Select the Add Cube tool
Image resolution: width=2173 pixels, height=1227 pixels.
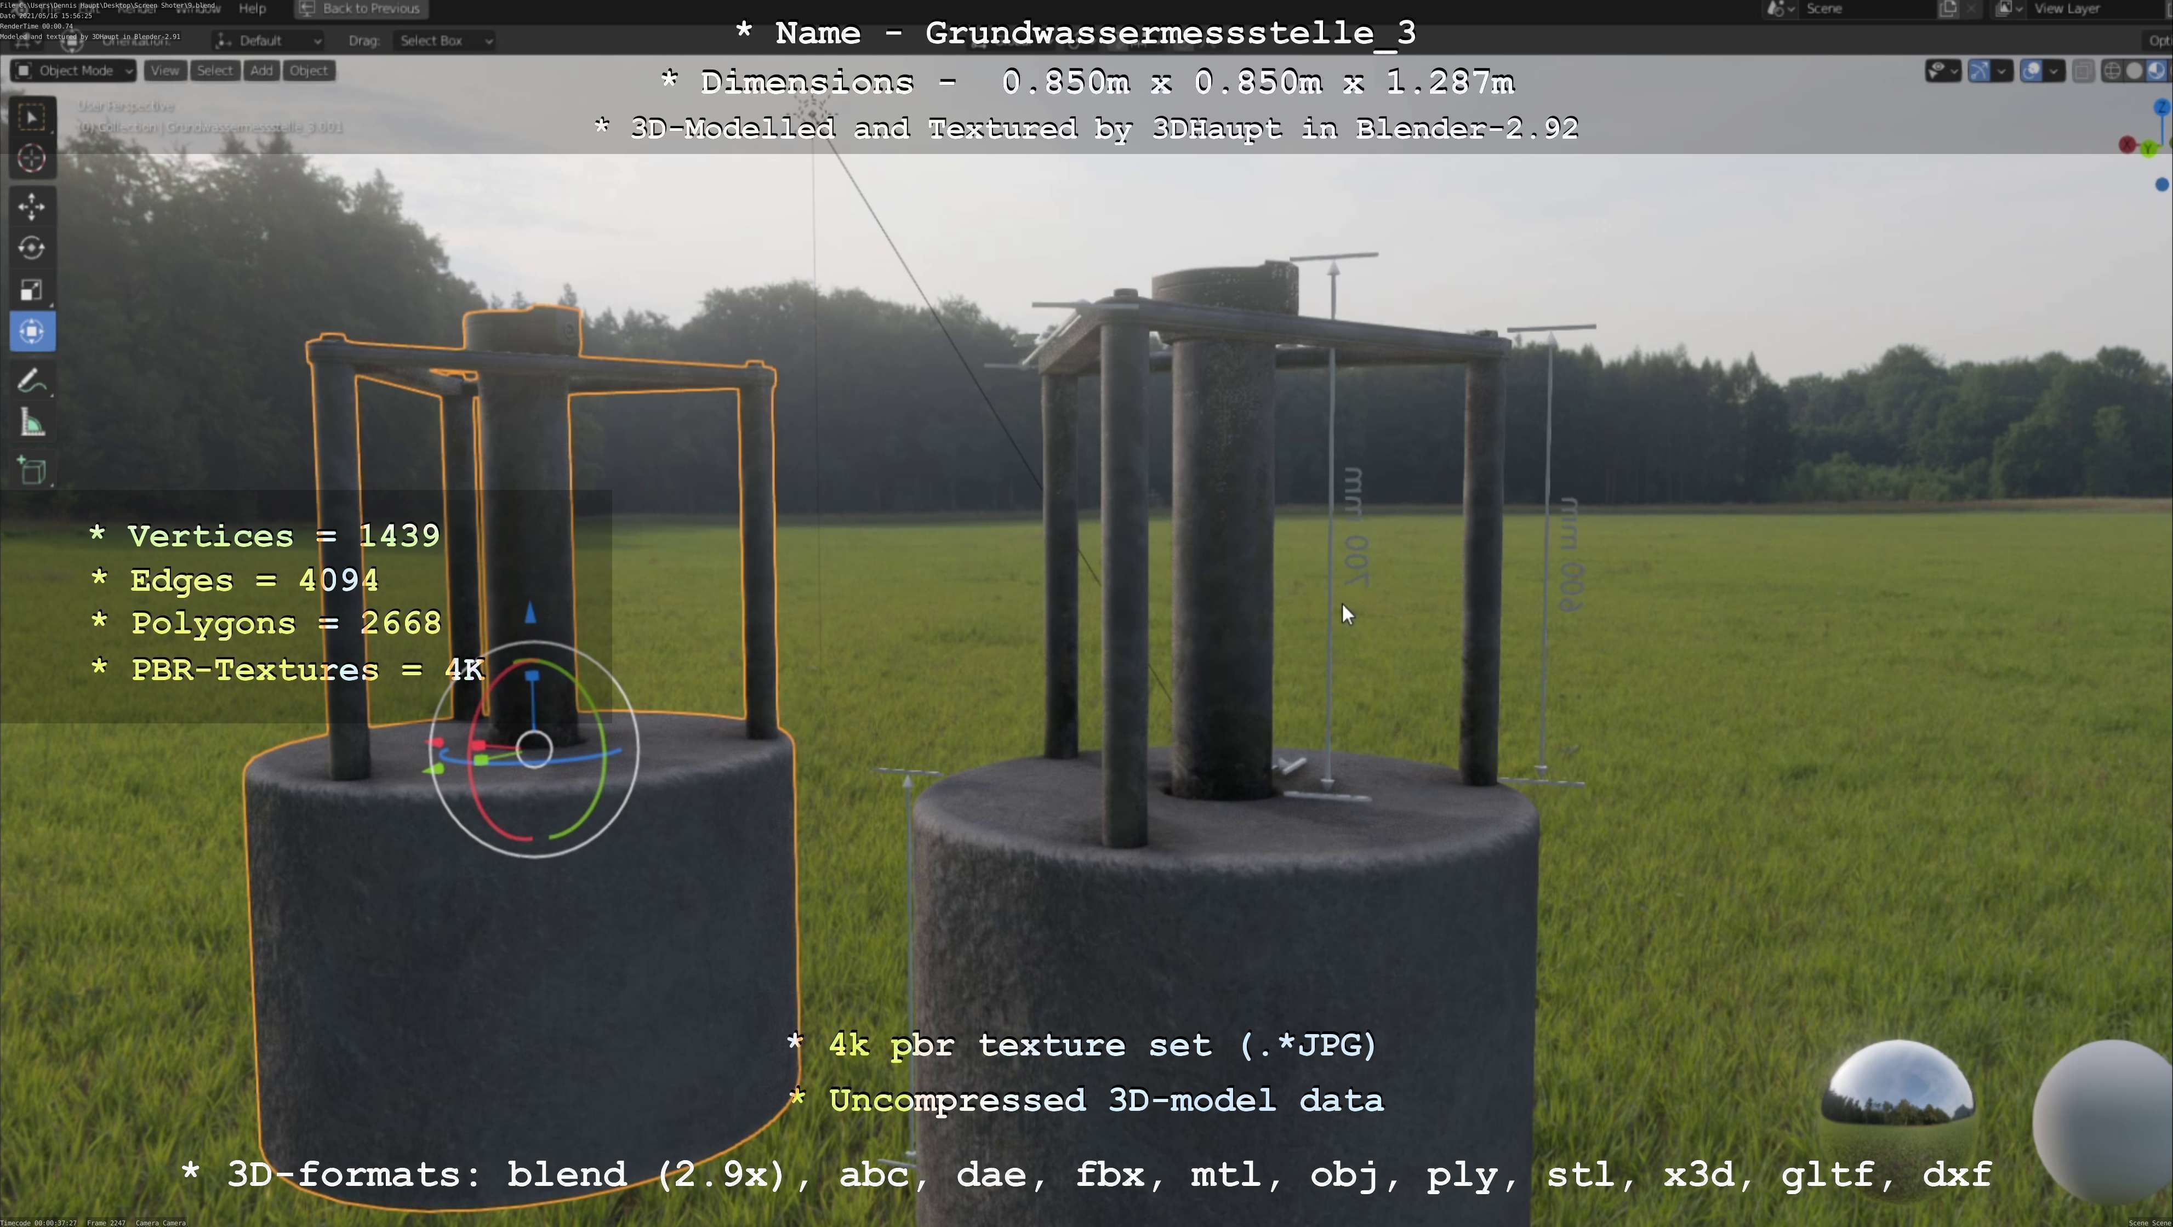[x=32, y=471]
